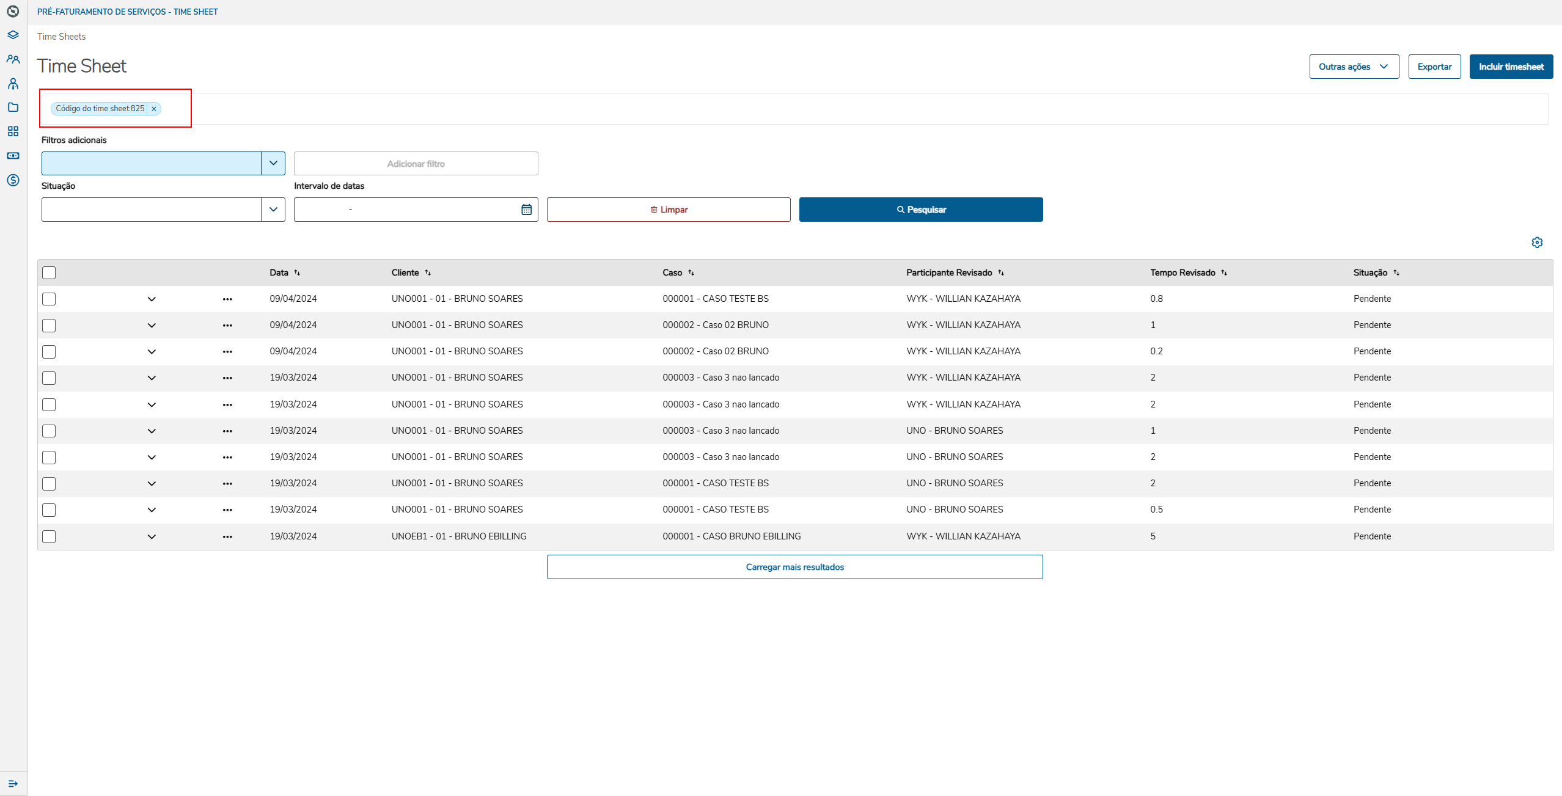This screenshot has width=1562, height=796.
Task: Expand details of the first table row
Action: (x=152, y=299)
